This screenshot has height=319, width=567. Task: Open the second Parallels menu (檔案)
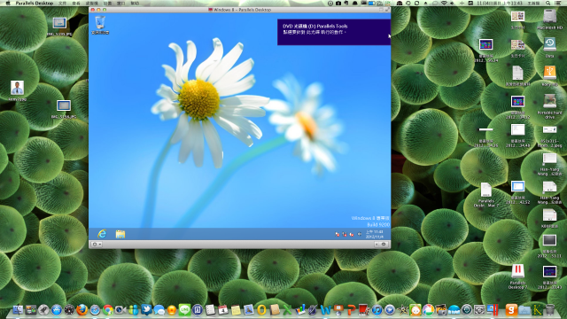pyautogui.click(x=63, y=3)
